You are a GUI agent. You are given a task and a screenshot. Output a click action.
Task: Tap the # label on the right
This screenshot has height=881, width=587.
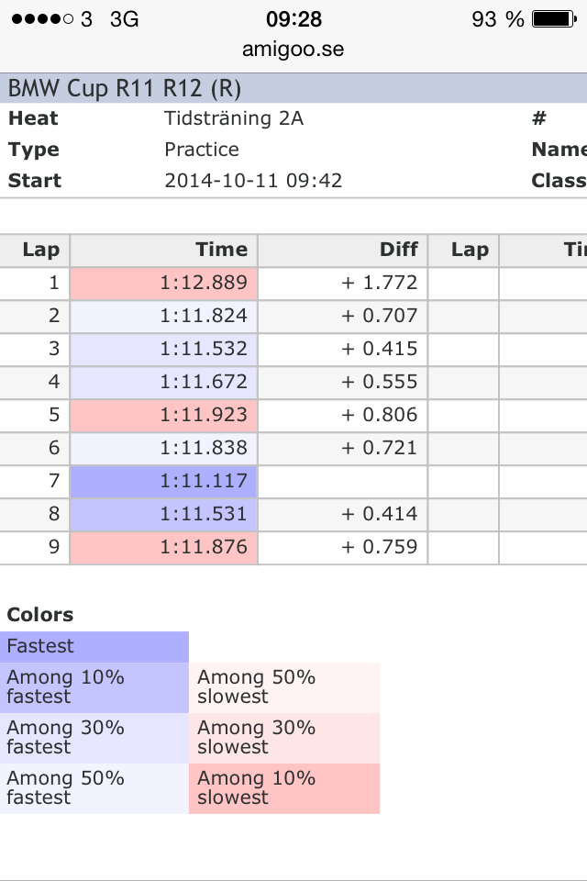(x=538, y=118)
